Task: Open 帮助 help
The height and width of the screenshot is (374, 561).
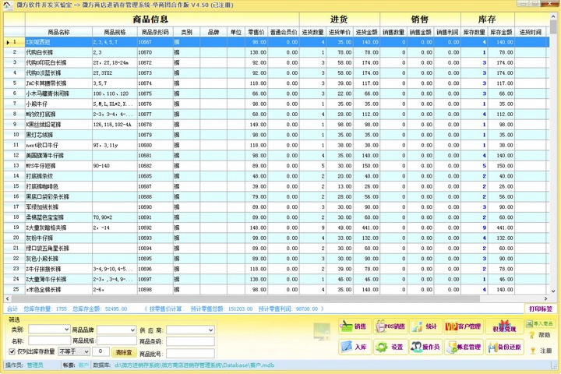Action: click(x=539, y=335)
